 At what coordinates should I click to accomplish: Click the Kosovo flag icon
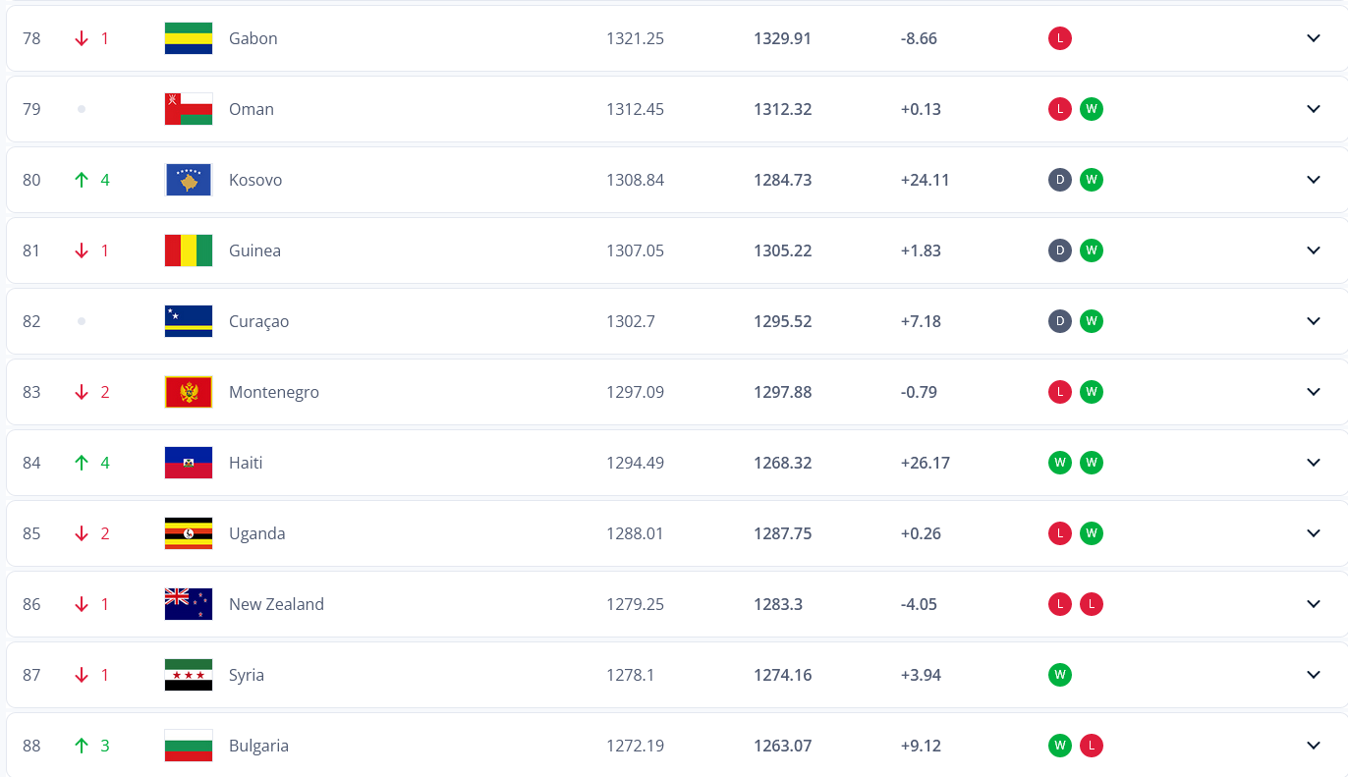[189, 180]
